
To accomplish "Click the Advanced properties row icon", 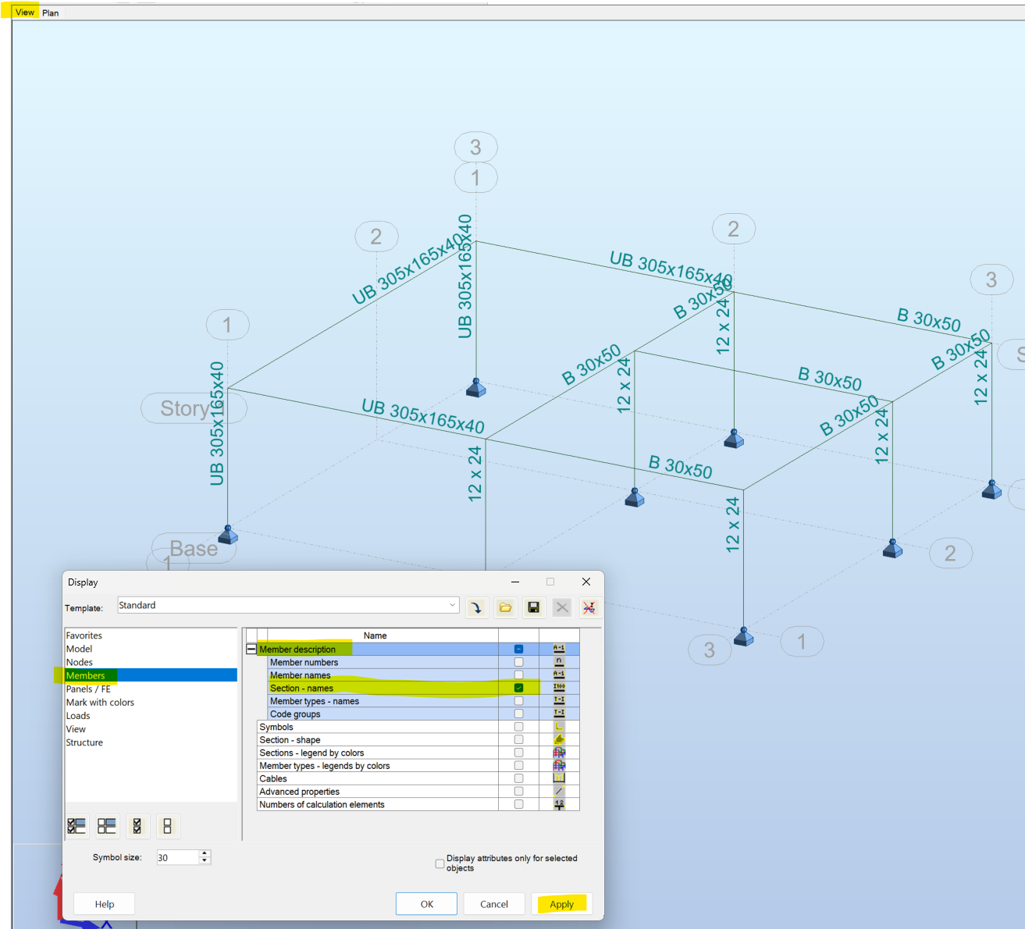I will [559, 791].
